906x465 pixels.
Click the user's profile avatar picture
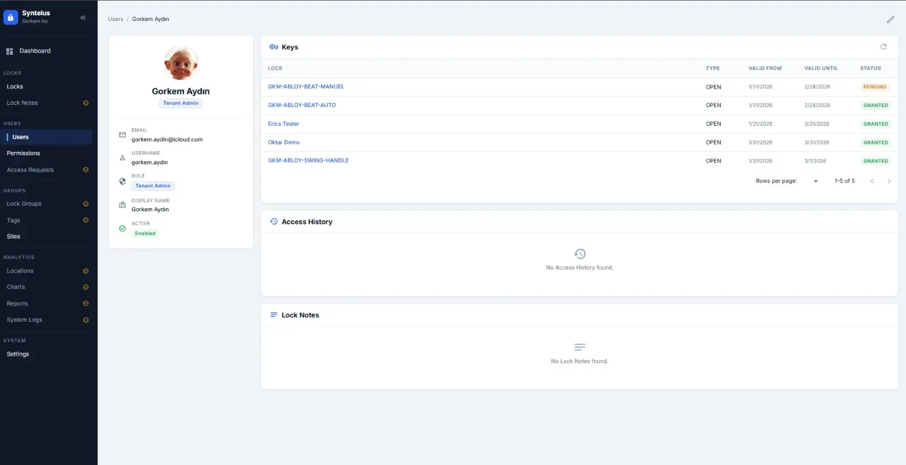(x=181, y=63)
